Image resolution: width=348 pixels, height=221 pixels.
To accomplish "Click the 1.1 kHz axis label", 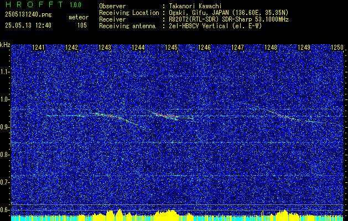I will [x=4, y=72].
